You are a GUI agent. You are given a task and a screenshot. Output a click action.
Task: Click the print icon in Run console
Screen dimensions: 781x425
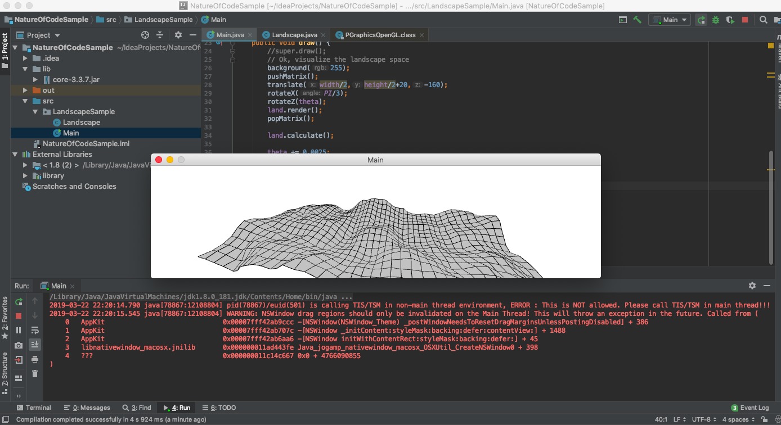[35, 359]
